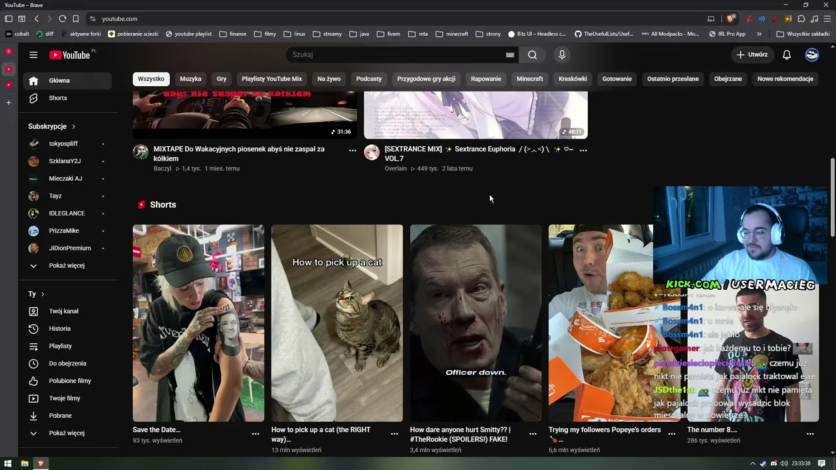The width and height of the screenshot is (836, 470).
Task: Open options for the SEXTRANCE MIX video
Action: (x=583, y=150)
